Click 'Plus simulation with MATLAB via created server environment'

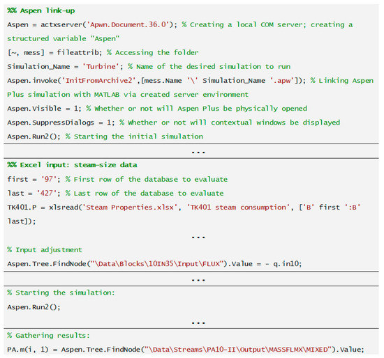(128, 95)
